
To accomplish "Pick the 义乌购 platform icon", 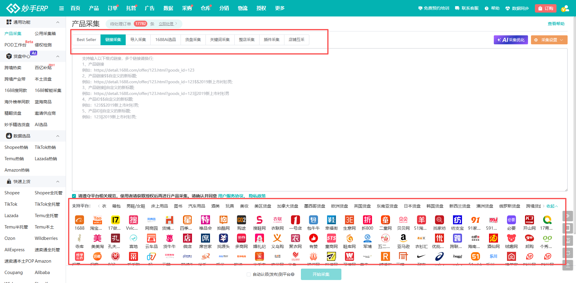I will point(277,238).
